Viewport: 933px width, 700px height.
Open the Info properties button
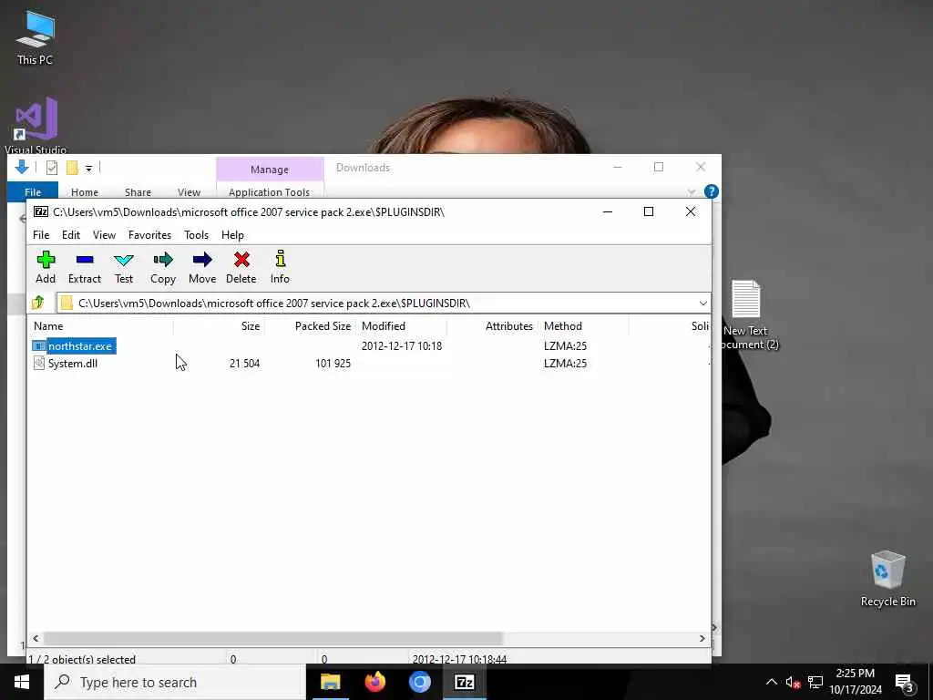[x=280, y=267]
